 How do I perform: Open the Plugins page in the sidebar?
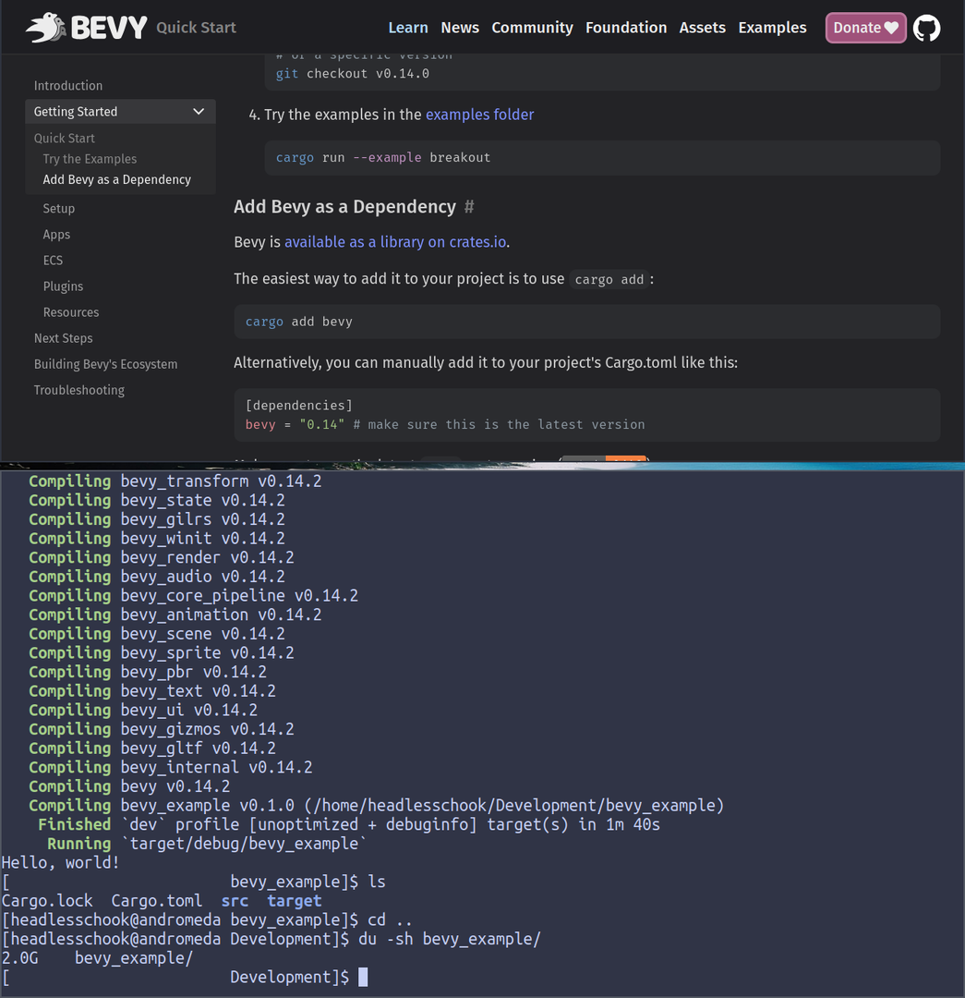coord(63,286)
